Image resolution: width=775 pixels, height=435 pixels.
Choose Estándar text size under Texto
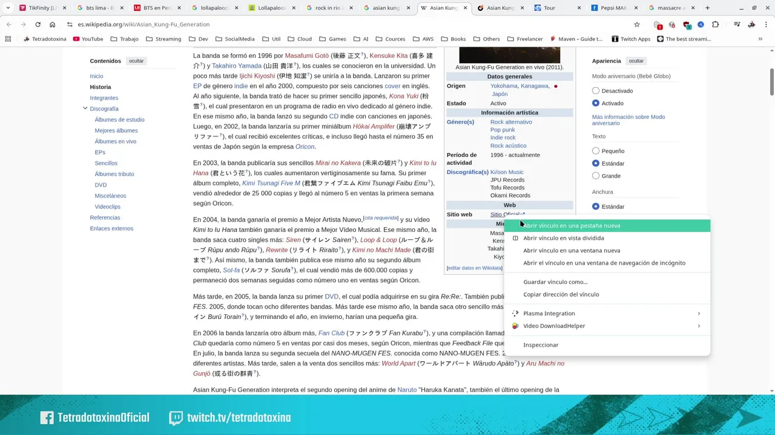pyautogui.click(x=596, y=163)
